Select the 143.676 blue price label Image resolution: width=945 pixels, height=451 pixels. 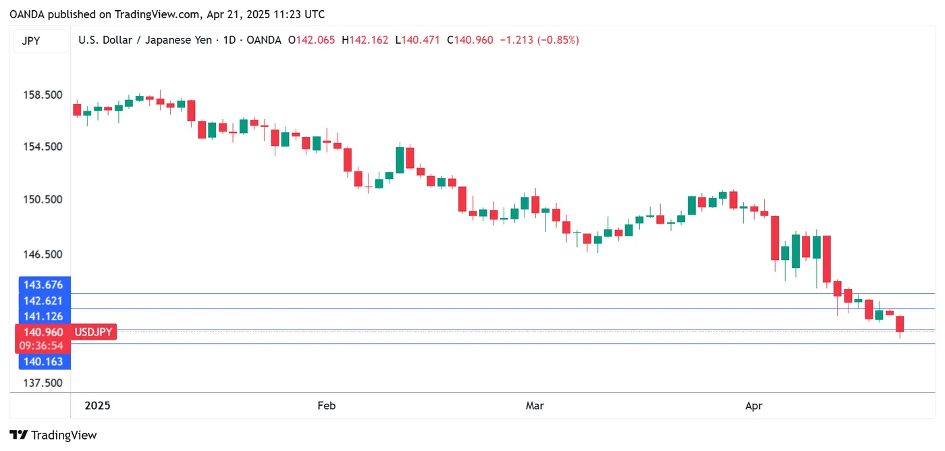tap(43, 285)
